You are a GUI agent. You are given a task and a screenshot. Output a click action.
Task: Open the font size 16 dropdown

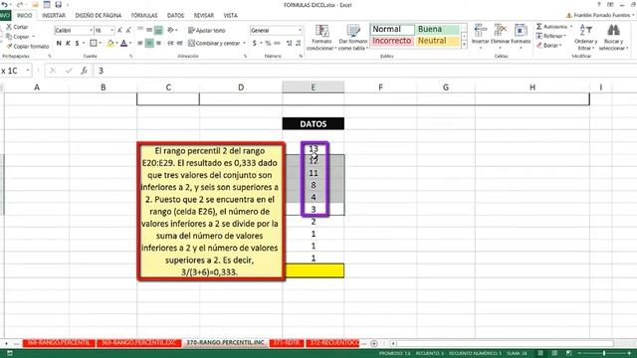point(112,31)
